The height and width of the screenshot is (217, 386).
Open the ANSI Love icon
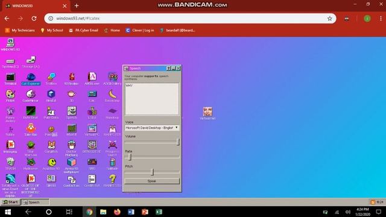[92, 79]
